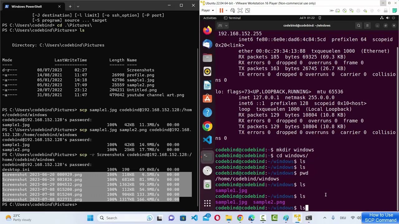Show applications grid in Ubuntu dock
The width and height of the screenshot is (399, 224).
click(207, 203)
